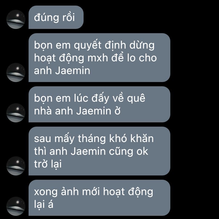Click the word 'xong' in last message
The height and width of the screenshot is (219, 219).
(x=46, y=192)
